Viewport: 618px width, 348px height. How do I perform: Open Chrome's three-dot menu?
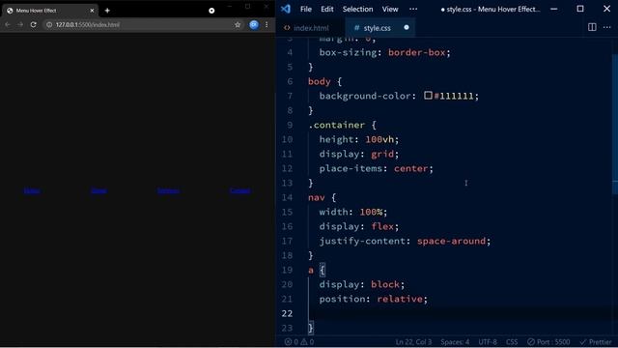267,24
